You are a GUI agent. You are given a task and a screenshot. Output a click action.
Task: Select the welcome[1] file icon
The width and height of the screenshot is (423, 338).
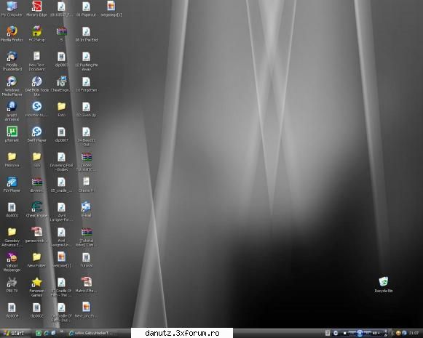click(x=61, y=259)
